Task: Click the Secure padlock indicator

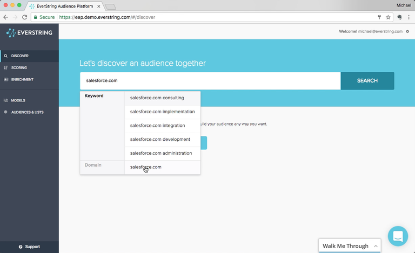Action: 44,17
